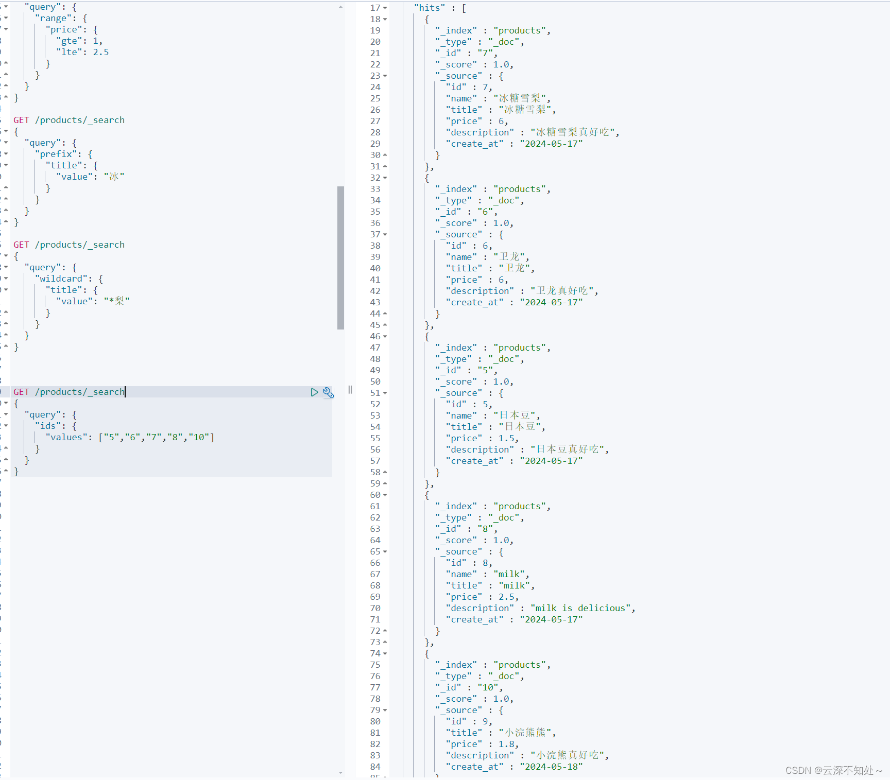Click the editor vertical scrollbar thumb
Screen dimensions: 890x780
point(340,257)
